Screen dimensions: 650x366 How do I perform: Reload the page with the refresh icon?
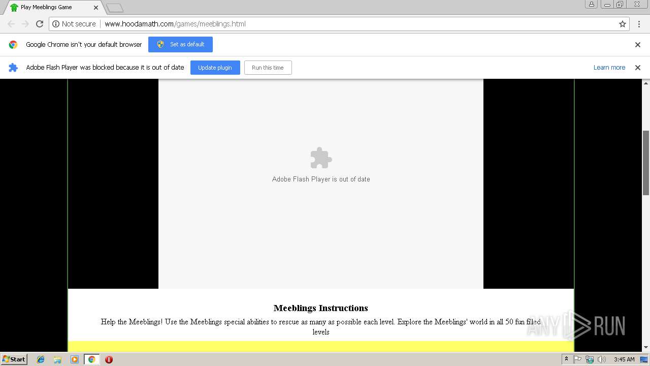coord(40,24)
